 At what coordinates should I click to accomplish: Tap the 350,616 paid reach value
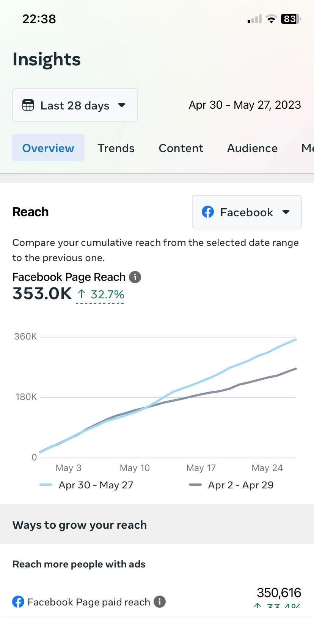[279, 593]
